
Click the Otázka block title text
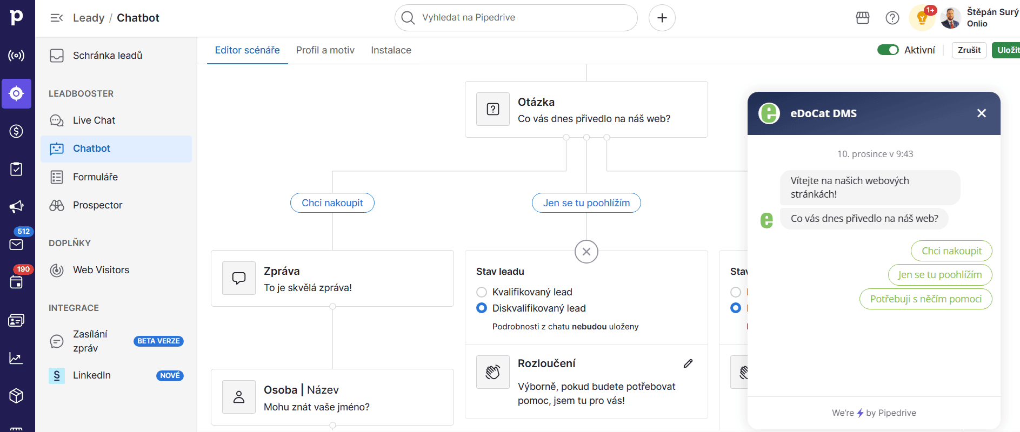click(536, 102)
